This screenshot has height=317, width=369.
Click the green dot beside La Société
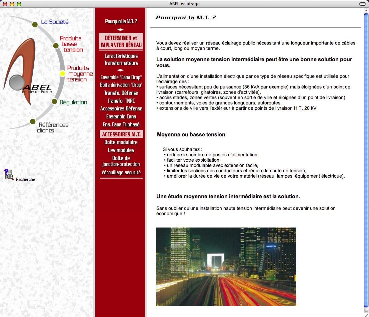[x=35, y=24]
